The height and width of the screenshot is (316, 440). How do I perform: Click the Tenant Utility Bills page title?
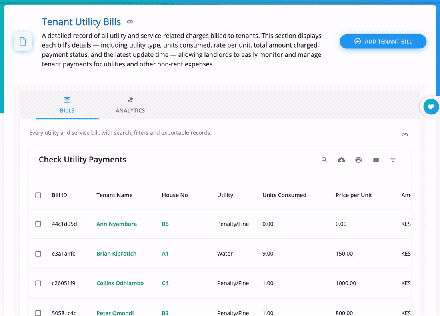point(81,22)
